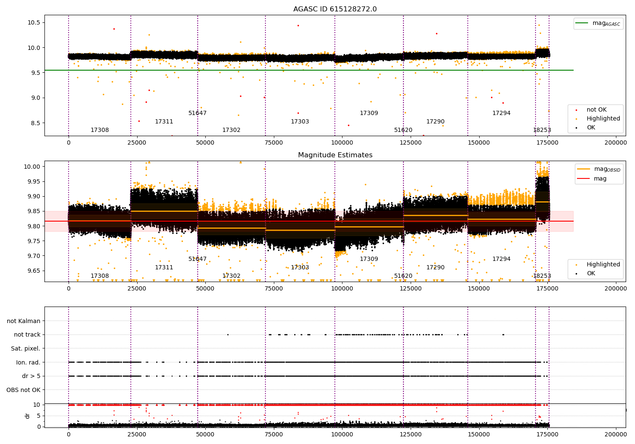
Task: Click obsid label 17309 in top plot
Action: point(369,113)
